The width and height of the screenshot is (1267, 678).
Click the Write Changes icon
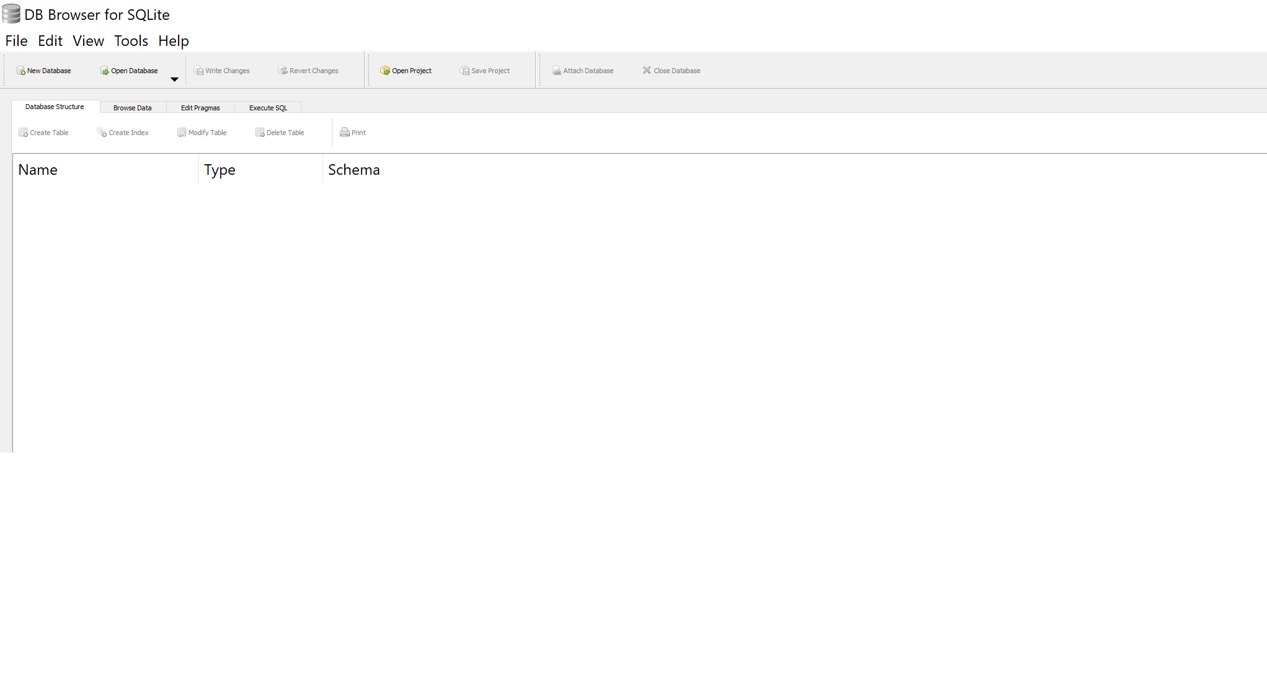tap(198, 71)
